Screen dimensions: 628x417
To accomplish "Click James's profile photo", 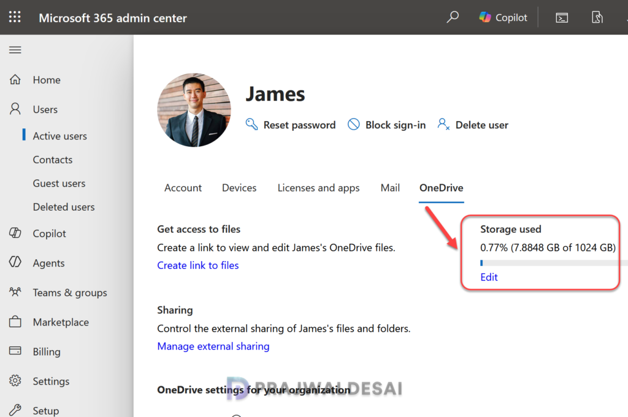I will [194, 110].
